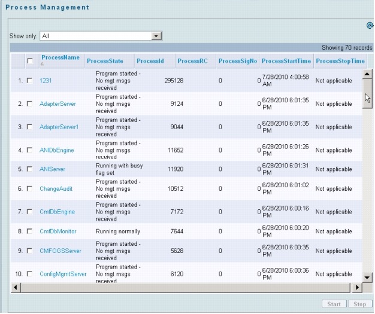The image size is (375, 314).
Task: Open the Show only dropdown
Action: [x=156, y=36]
